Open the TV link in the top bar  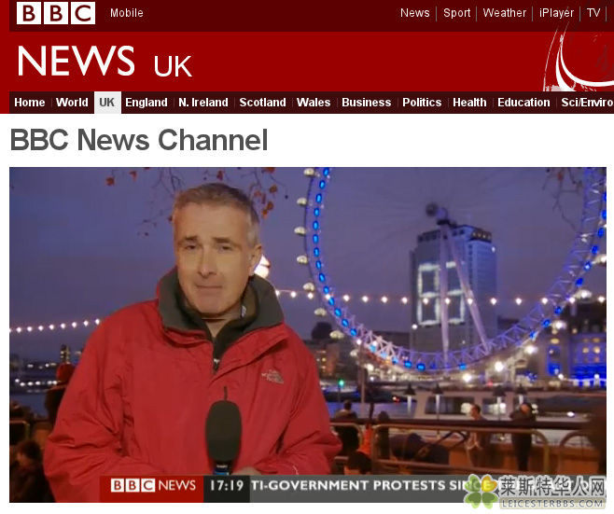click(593, 13)
